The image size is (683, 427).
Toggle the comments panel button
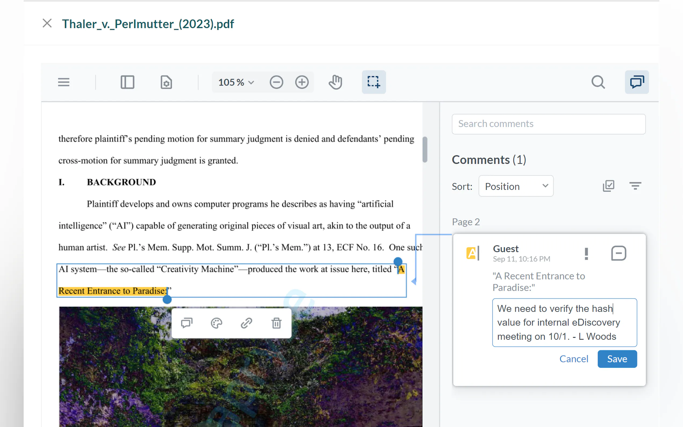click(x=636, y=82)
